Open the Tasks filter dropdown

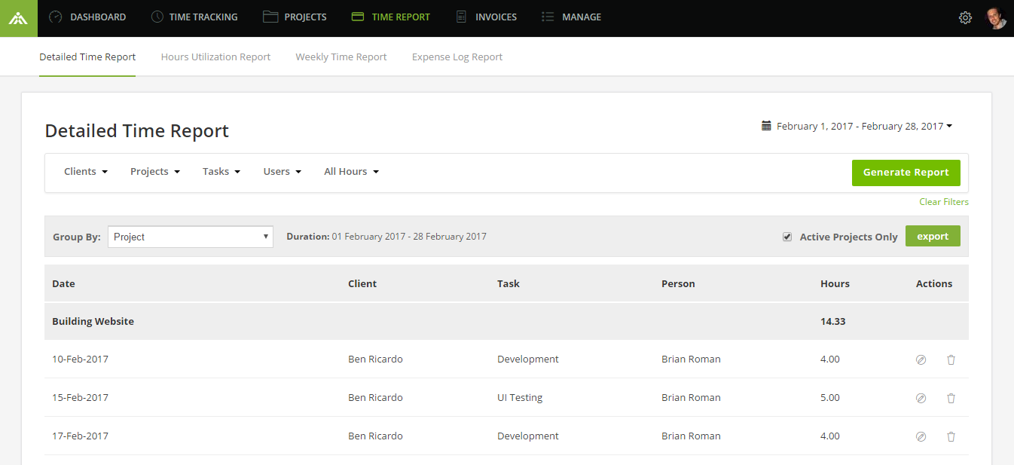221,171
